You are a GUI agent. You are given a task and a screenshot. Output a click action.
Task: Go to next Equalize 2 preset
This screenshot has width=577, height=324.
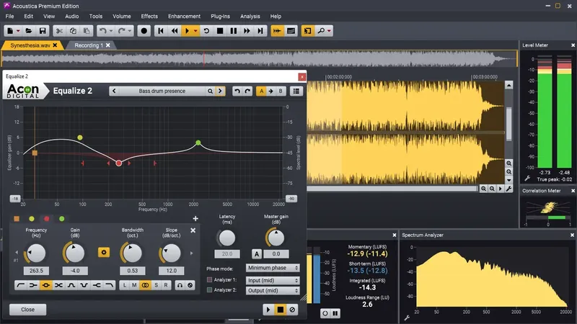221,91
